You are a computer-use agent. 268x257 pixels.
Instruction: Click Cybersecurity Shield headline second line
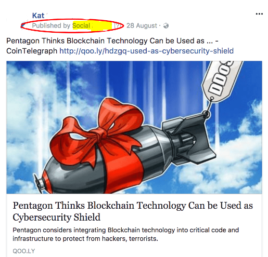[x=57, y=217]
